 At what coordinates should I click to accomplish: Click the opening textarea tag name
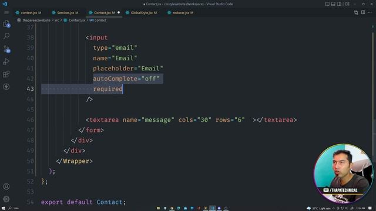coord(104,120)
